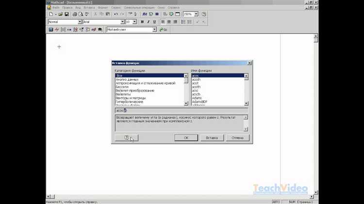The height and width of the screenshot is (204, 364).
Task: Open the Calculus palette icon
Action: pos(75,30)
